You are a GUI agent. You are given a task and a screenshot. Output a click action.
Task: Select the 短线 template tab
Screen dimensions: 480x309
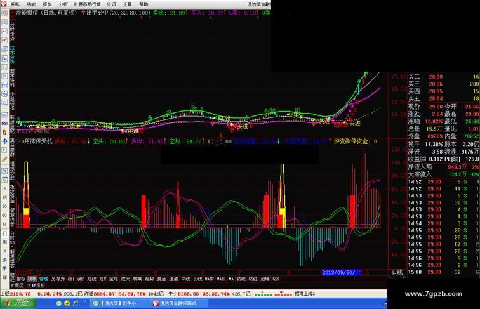pyautogui.click(x=92, y=279)
